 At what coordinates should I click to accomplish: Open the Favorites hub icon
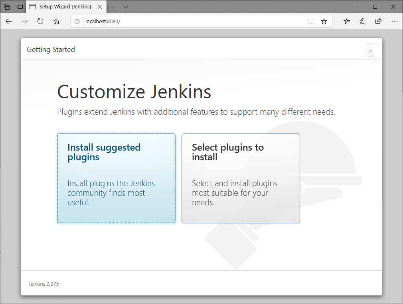coord(346,21)
